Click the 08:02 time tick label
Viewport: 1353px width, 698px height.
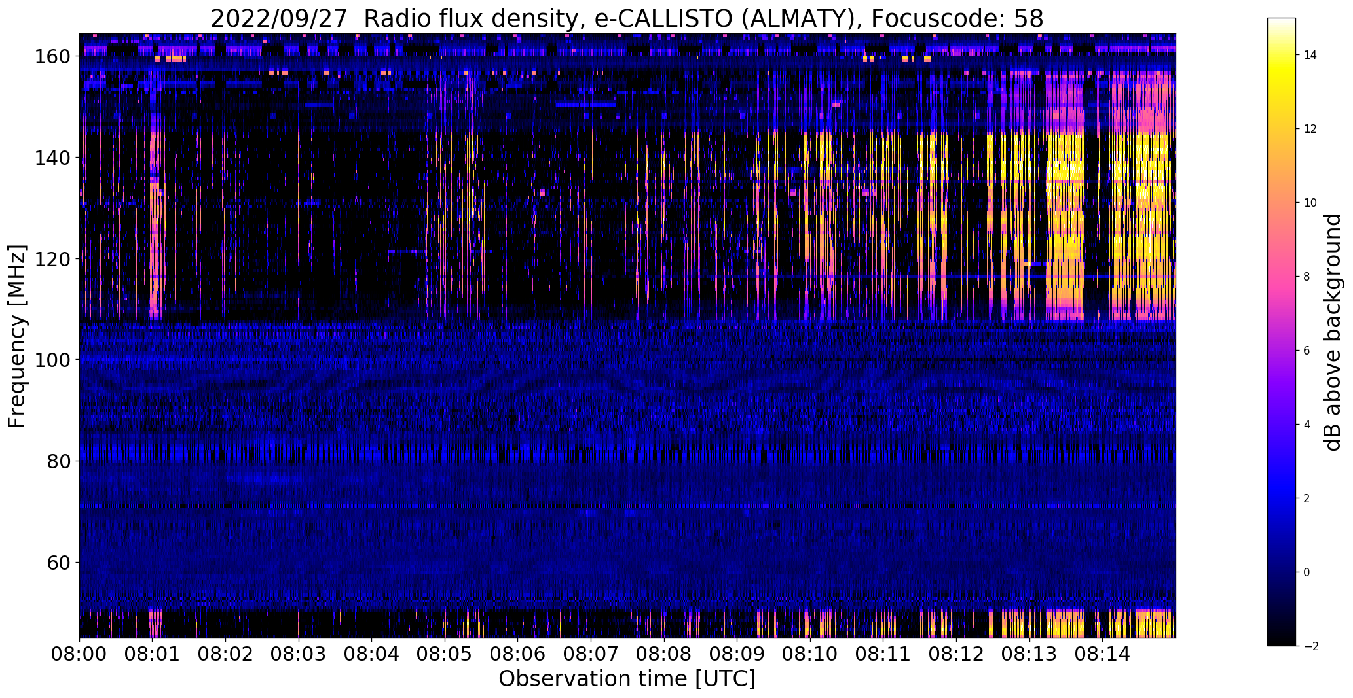226,654
